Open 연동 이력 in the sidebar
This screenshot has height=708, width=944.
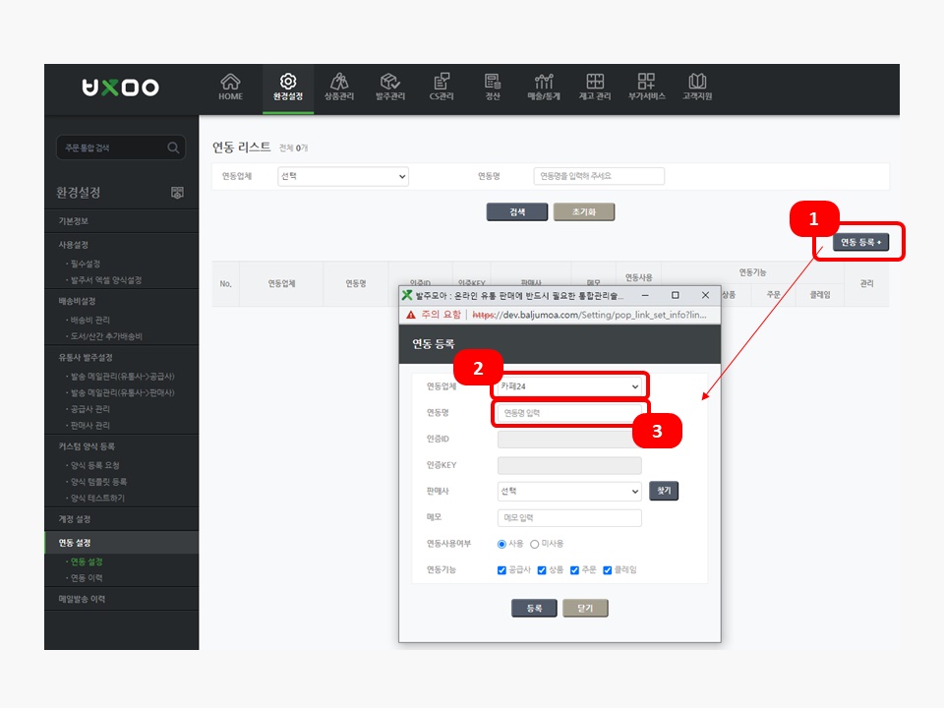pos(88,577)
